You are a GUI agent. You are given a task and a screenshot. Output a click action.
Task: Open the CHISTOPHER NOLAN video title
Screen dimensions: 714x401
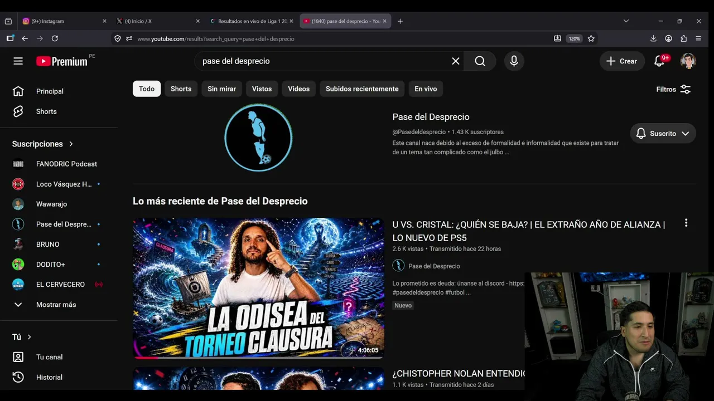459,373
